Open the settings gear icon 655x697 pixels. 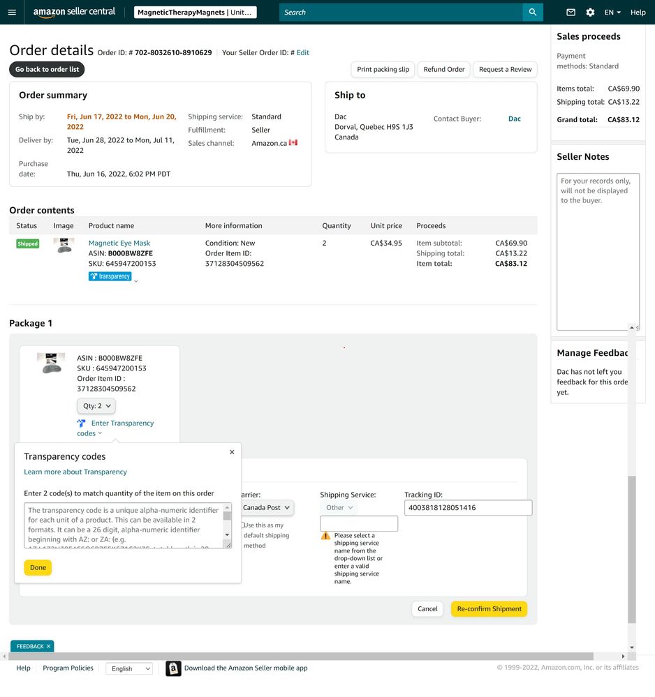click(590, 13)
